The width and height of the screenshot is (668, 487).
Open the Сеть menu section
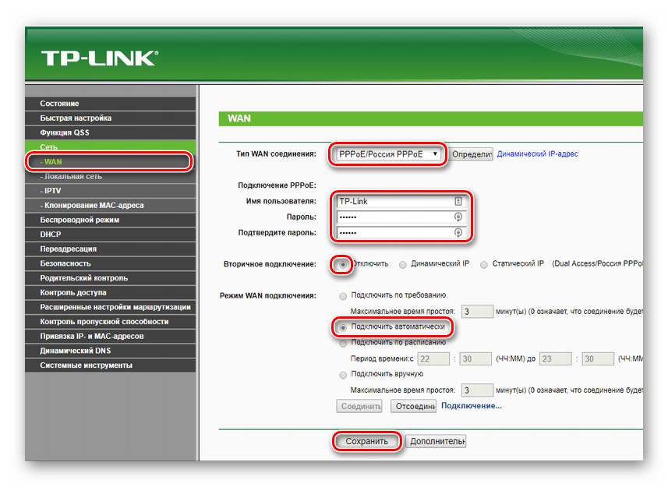(111, 146)
